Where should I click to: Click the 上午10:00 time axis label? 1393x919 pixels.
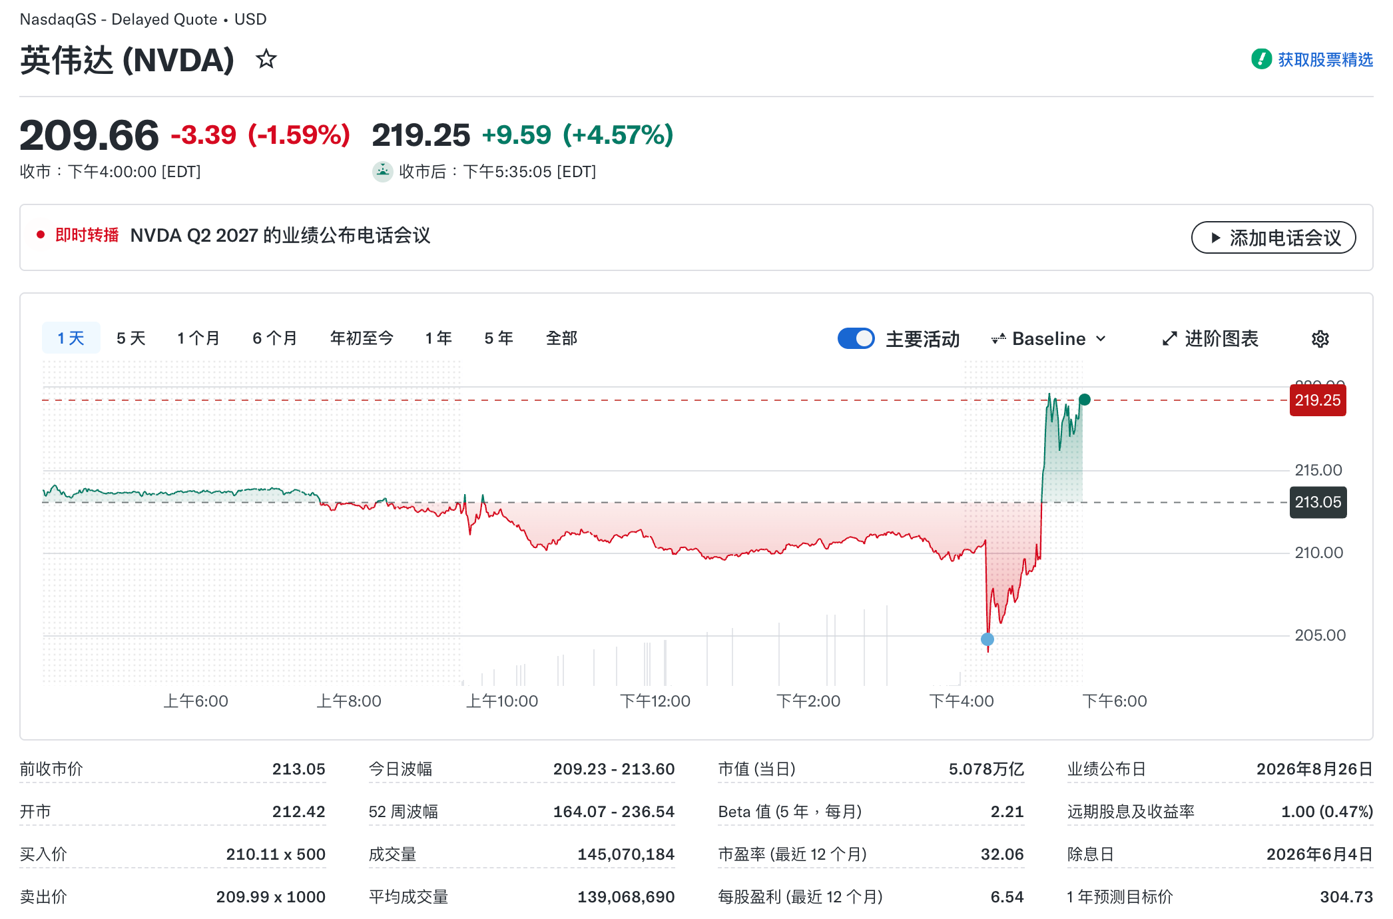[501, 701]
